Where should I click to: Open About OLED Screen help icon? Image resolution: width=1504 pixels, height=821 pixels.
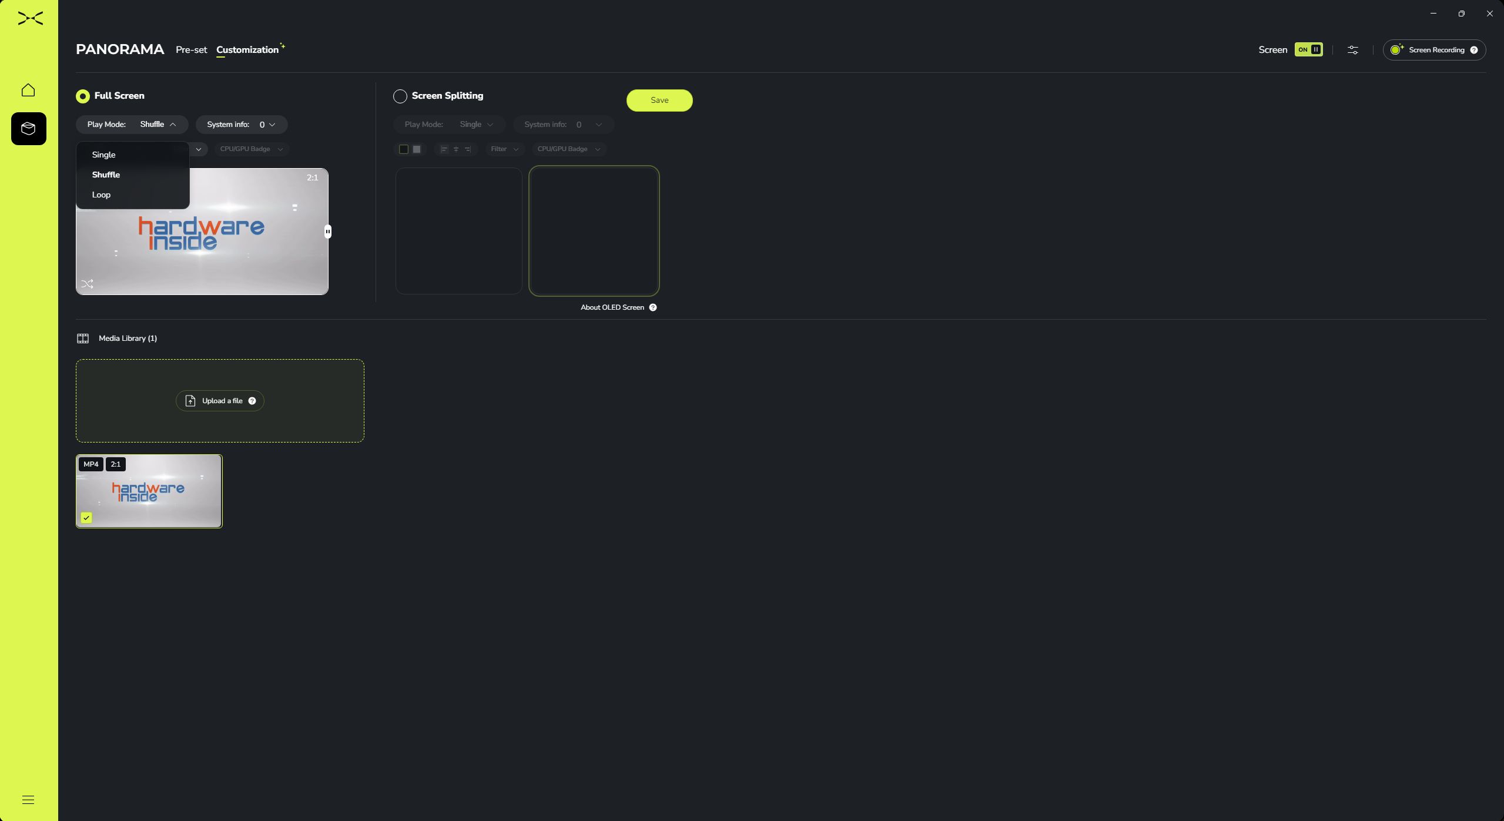653,307
